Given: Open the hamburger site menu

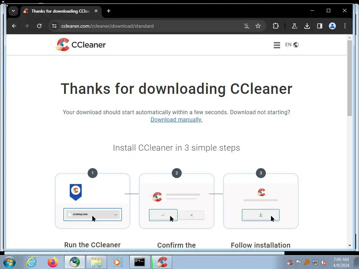Looking at the screenshot, I should coord(277,45).
